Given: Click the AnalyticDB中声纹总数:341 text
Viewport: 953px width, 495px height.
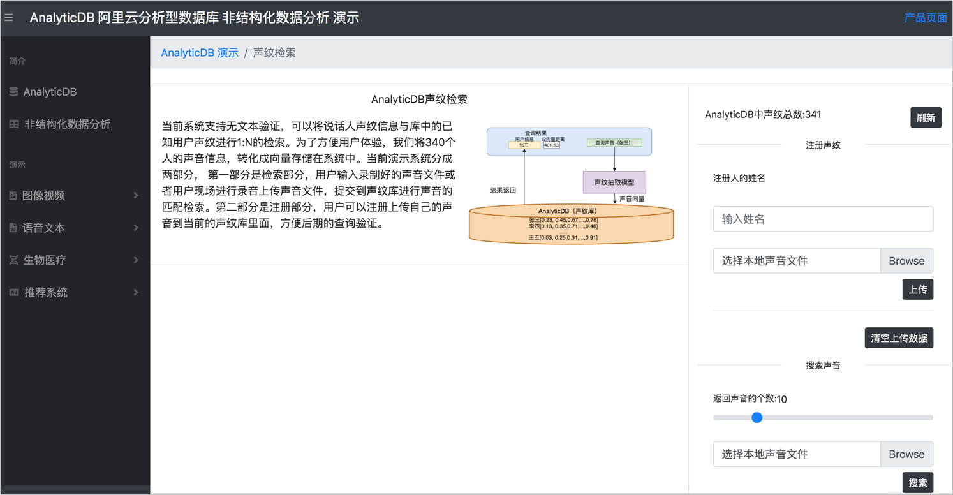Looking at the screenshot, I should [x=763, y=115].
